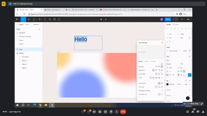Switch to the Prototype tab
The height and width of the screenshot is (116, 207).
[176, 24]
